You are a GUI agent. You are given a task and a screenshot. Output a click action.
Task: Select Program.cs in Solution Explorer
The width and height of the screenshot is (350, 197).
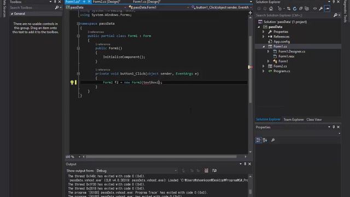tap(282, 71)
